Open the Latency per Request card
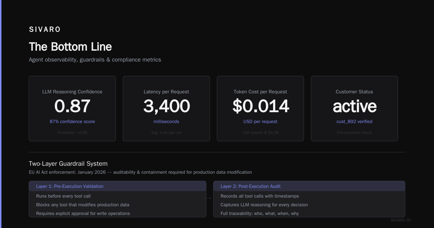The width and height of the screenshot is (434, 228). click(x=166, y=108)
